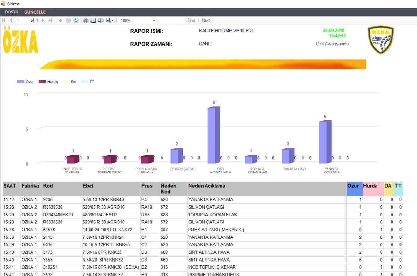Jump to last page of report
This screenshot has height=276, width=417.
pos(50,20)
